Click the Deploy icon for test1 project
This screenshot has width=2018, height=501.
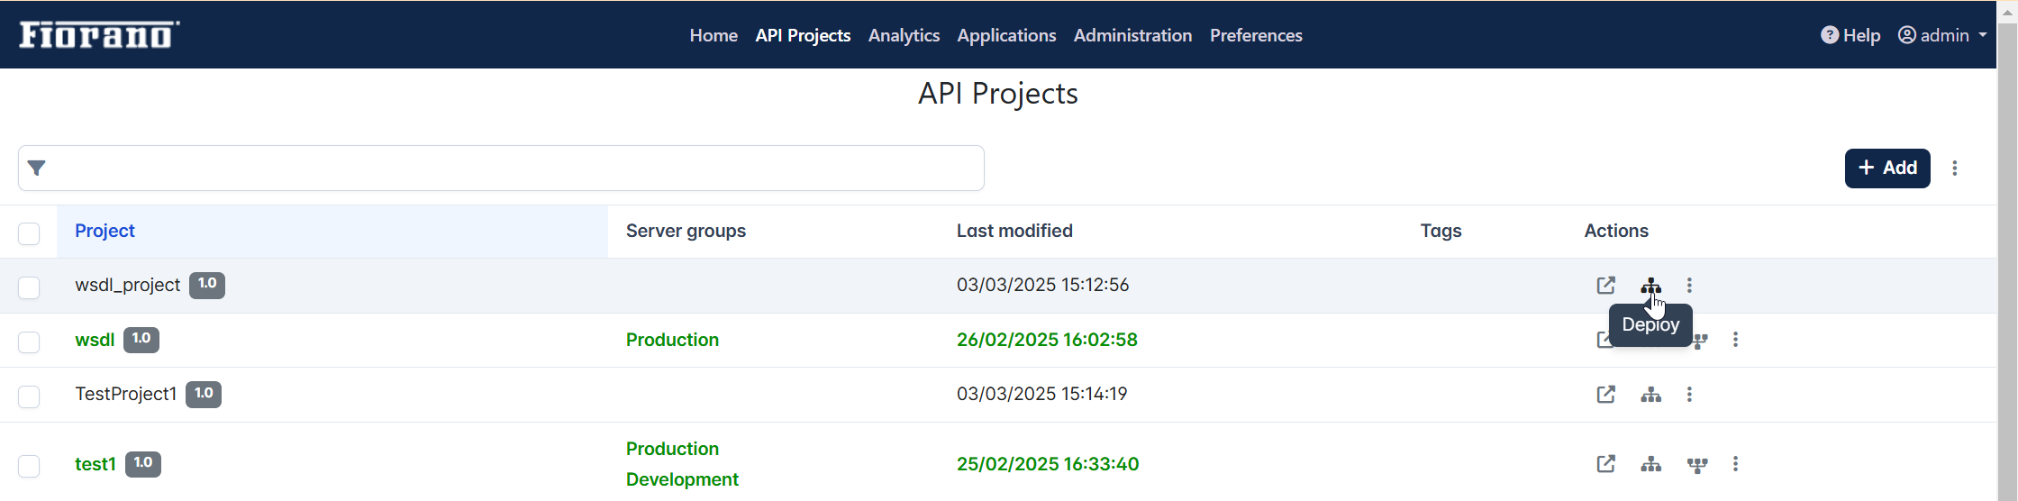pyautogui.click(x=1650, y=465)
